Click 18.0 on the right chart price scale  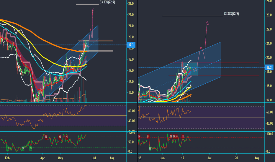click(269, 86)
